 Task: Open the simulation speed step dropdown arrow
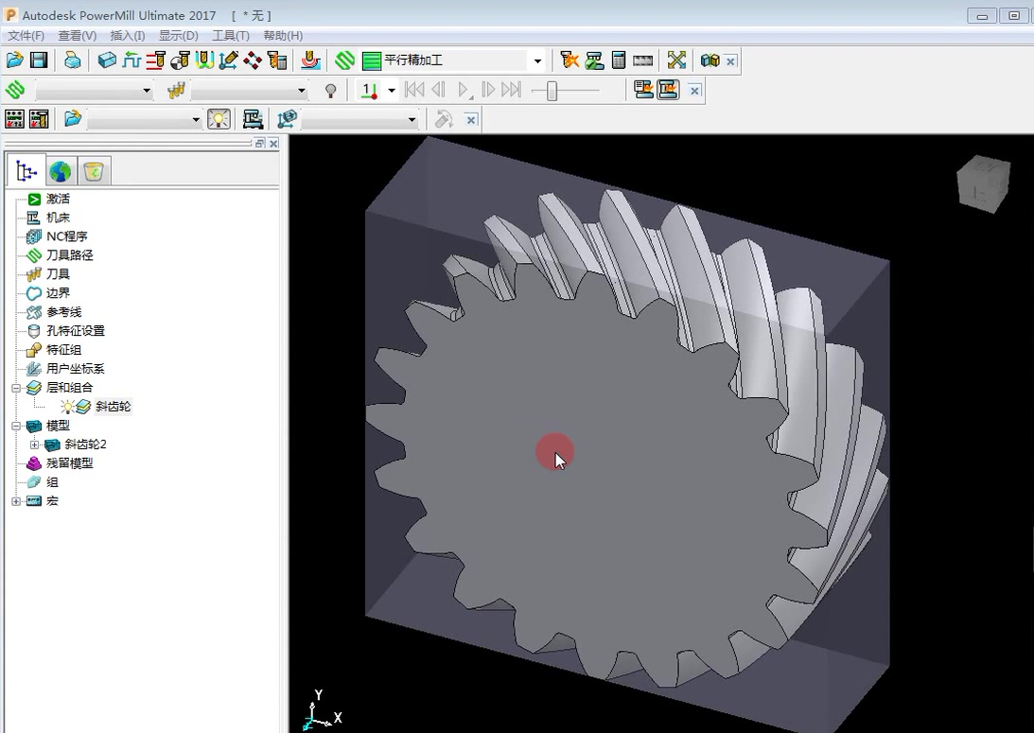392,90
